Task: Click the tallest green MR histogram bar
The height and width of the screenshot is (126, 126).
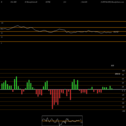Action: coord(16,83)
